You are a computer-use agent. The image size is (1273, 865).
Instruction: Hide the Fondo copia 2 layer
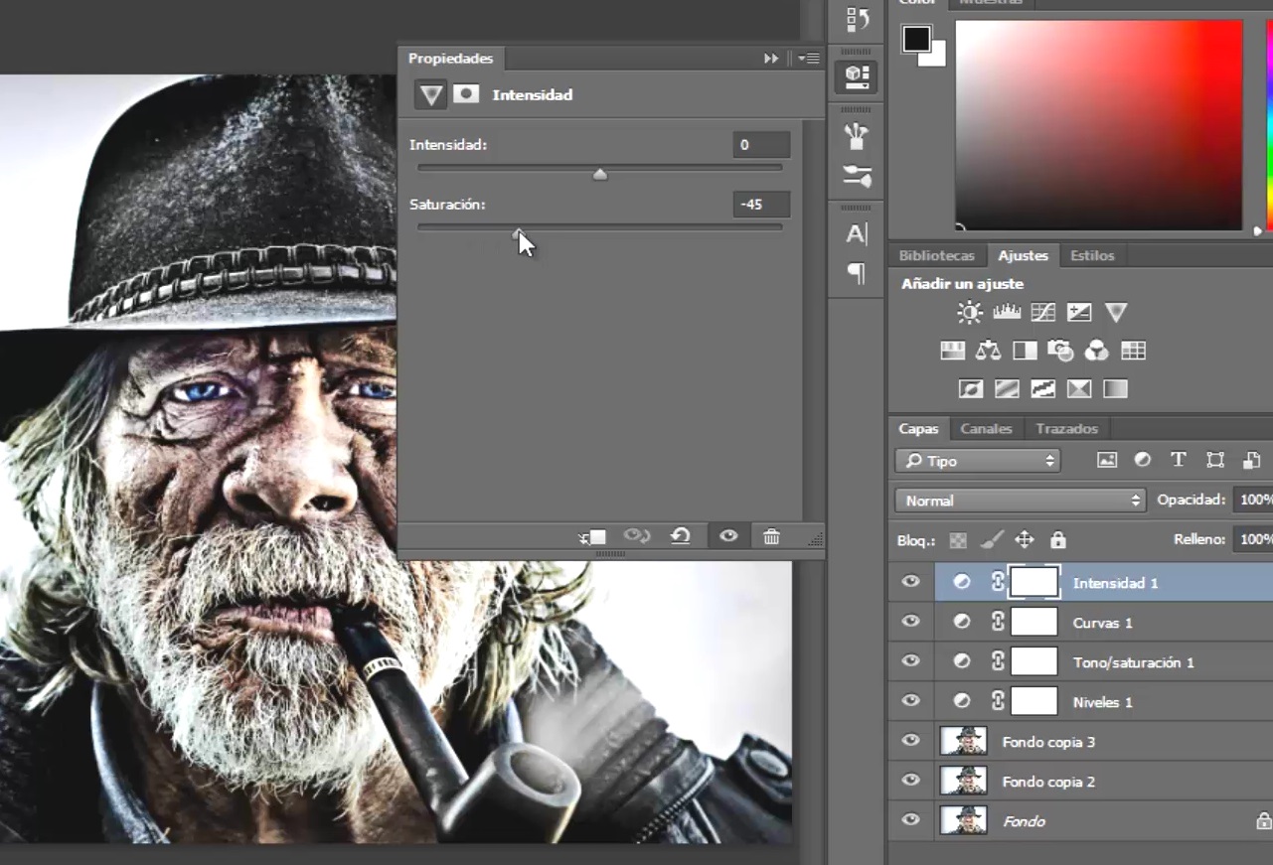coord(910,781)
